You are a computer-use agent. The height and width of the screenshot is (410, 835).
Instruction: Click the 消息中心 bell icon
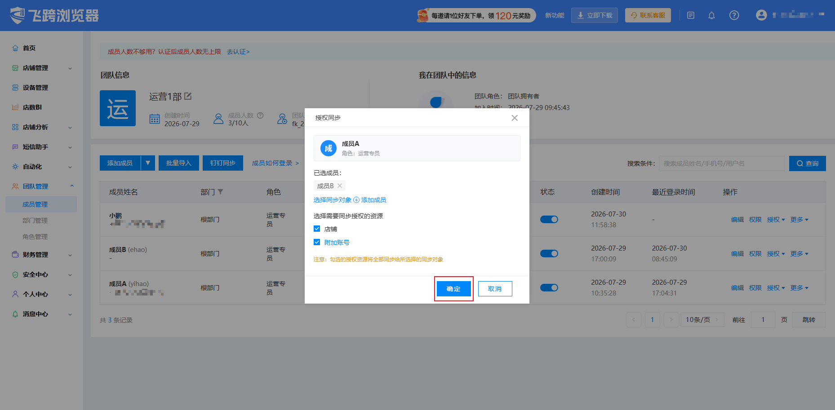pyautogui.click(x=15, y=314)
